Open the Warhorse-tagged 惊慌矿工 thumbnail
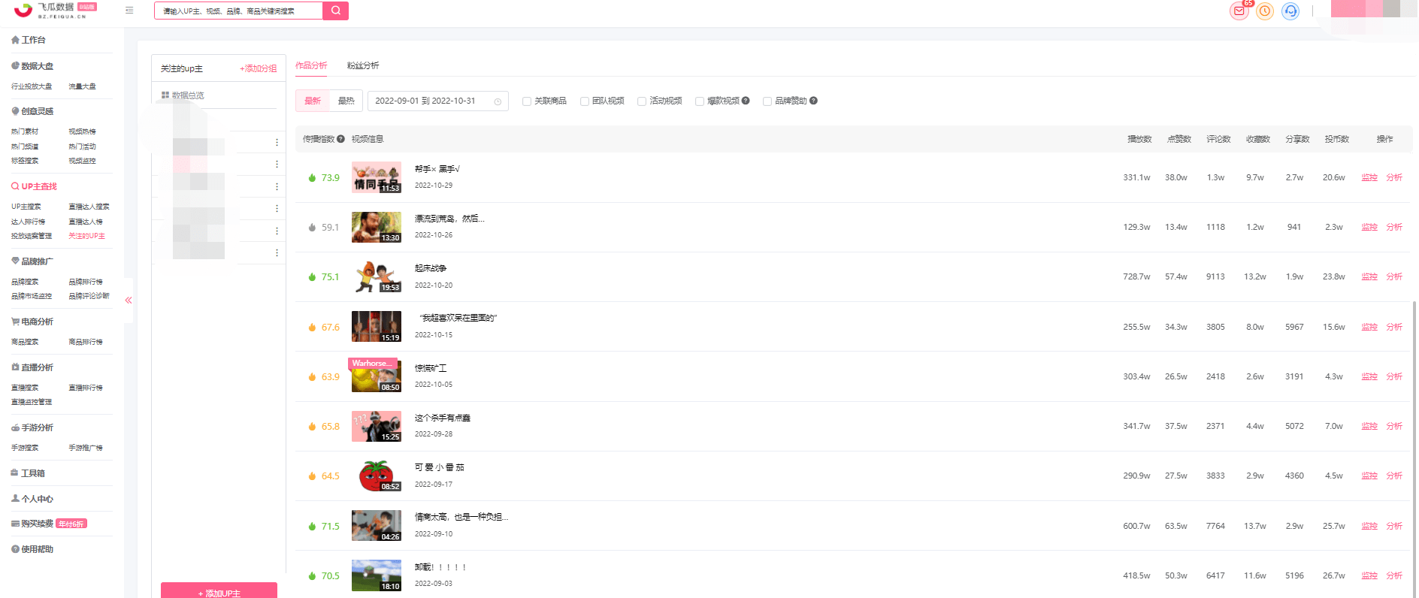 [377, 376]
